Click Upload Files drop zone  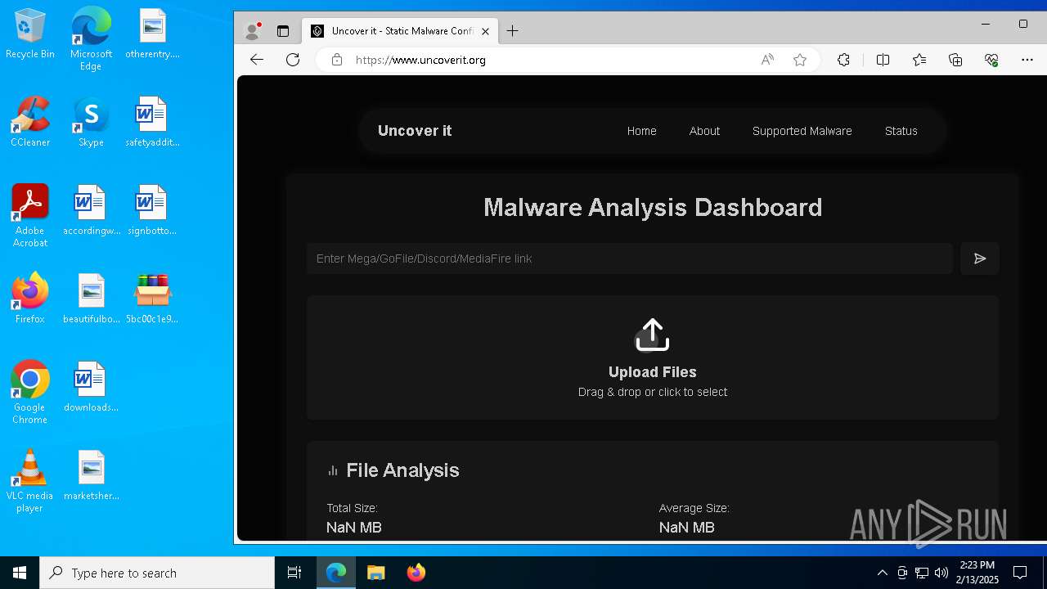click(653, 357)
